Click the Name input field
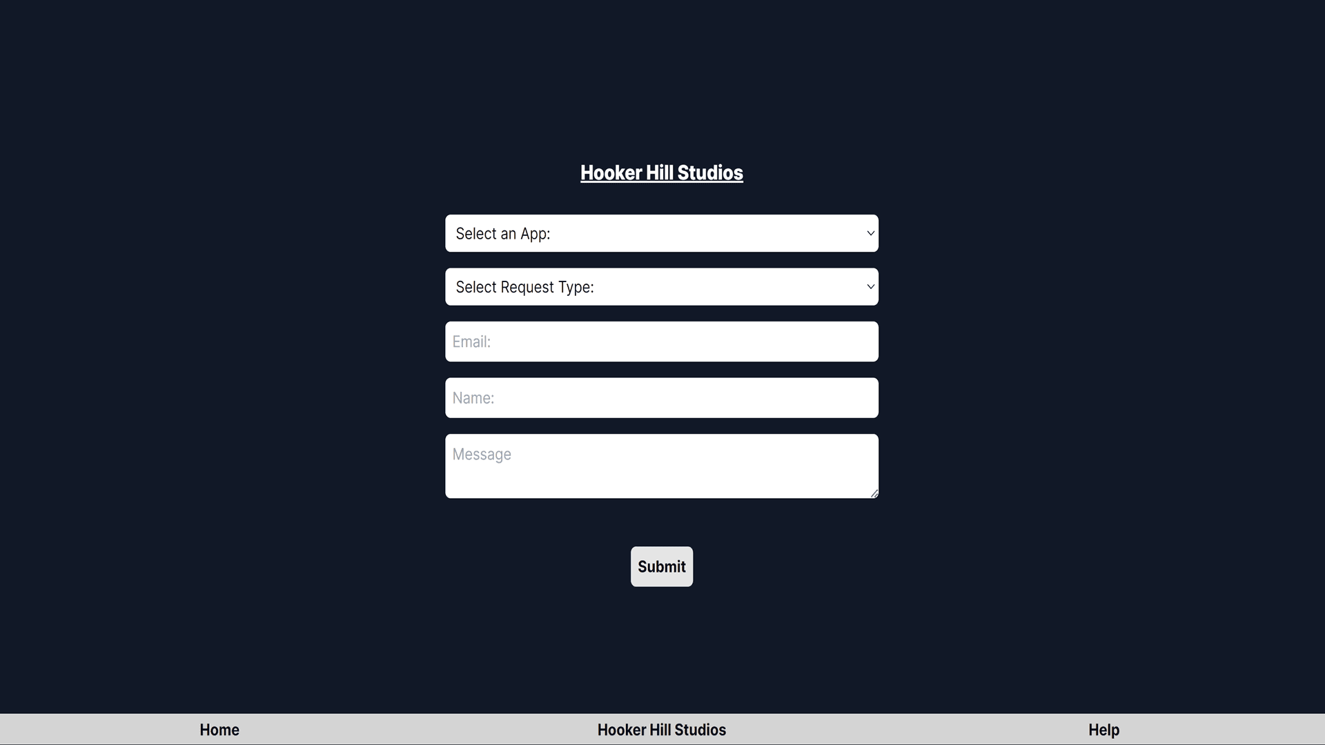1325x745 pixels. click(662, 397)
